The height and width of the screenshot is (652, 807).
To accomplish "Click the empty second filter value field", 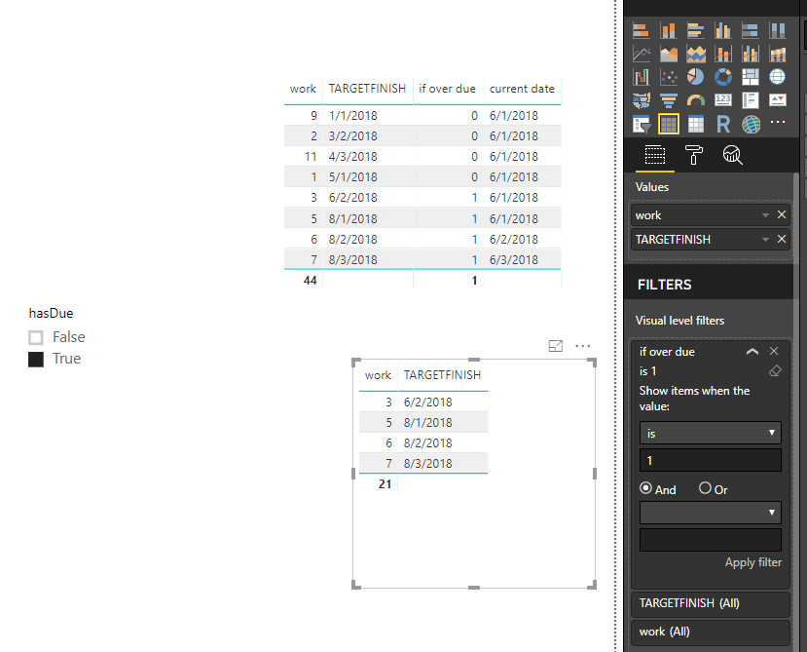I will 711,540.
